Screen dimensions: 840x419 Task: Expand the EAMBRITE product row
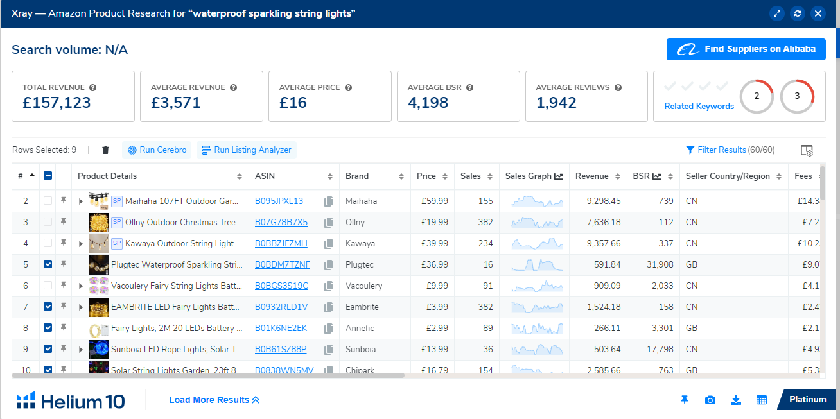pyautogui.click(x=81, y=307)
